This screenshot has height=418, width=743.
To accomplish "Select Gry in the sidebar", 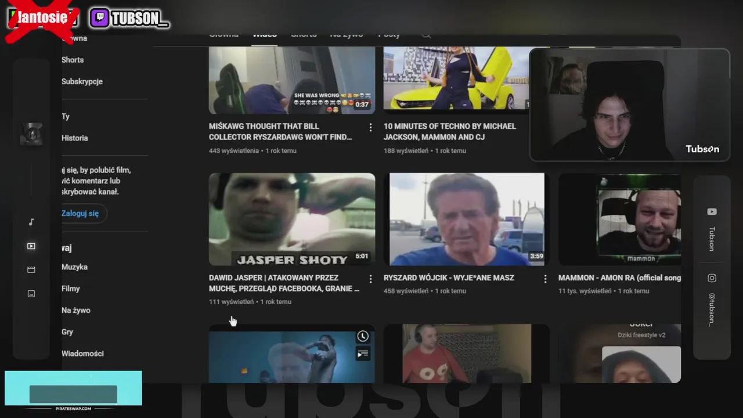I will tap(67, 332).
